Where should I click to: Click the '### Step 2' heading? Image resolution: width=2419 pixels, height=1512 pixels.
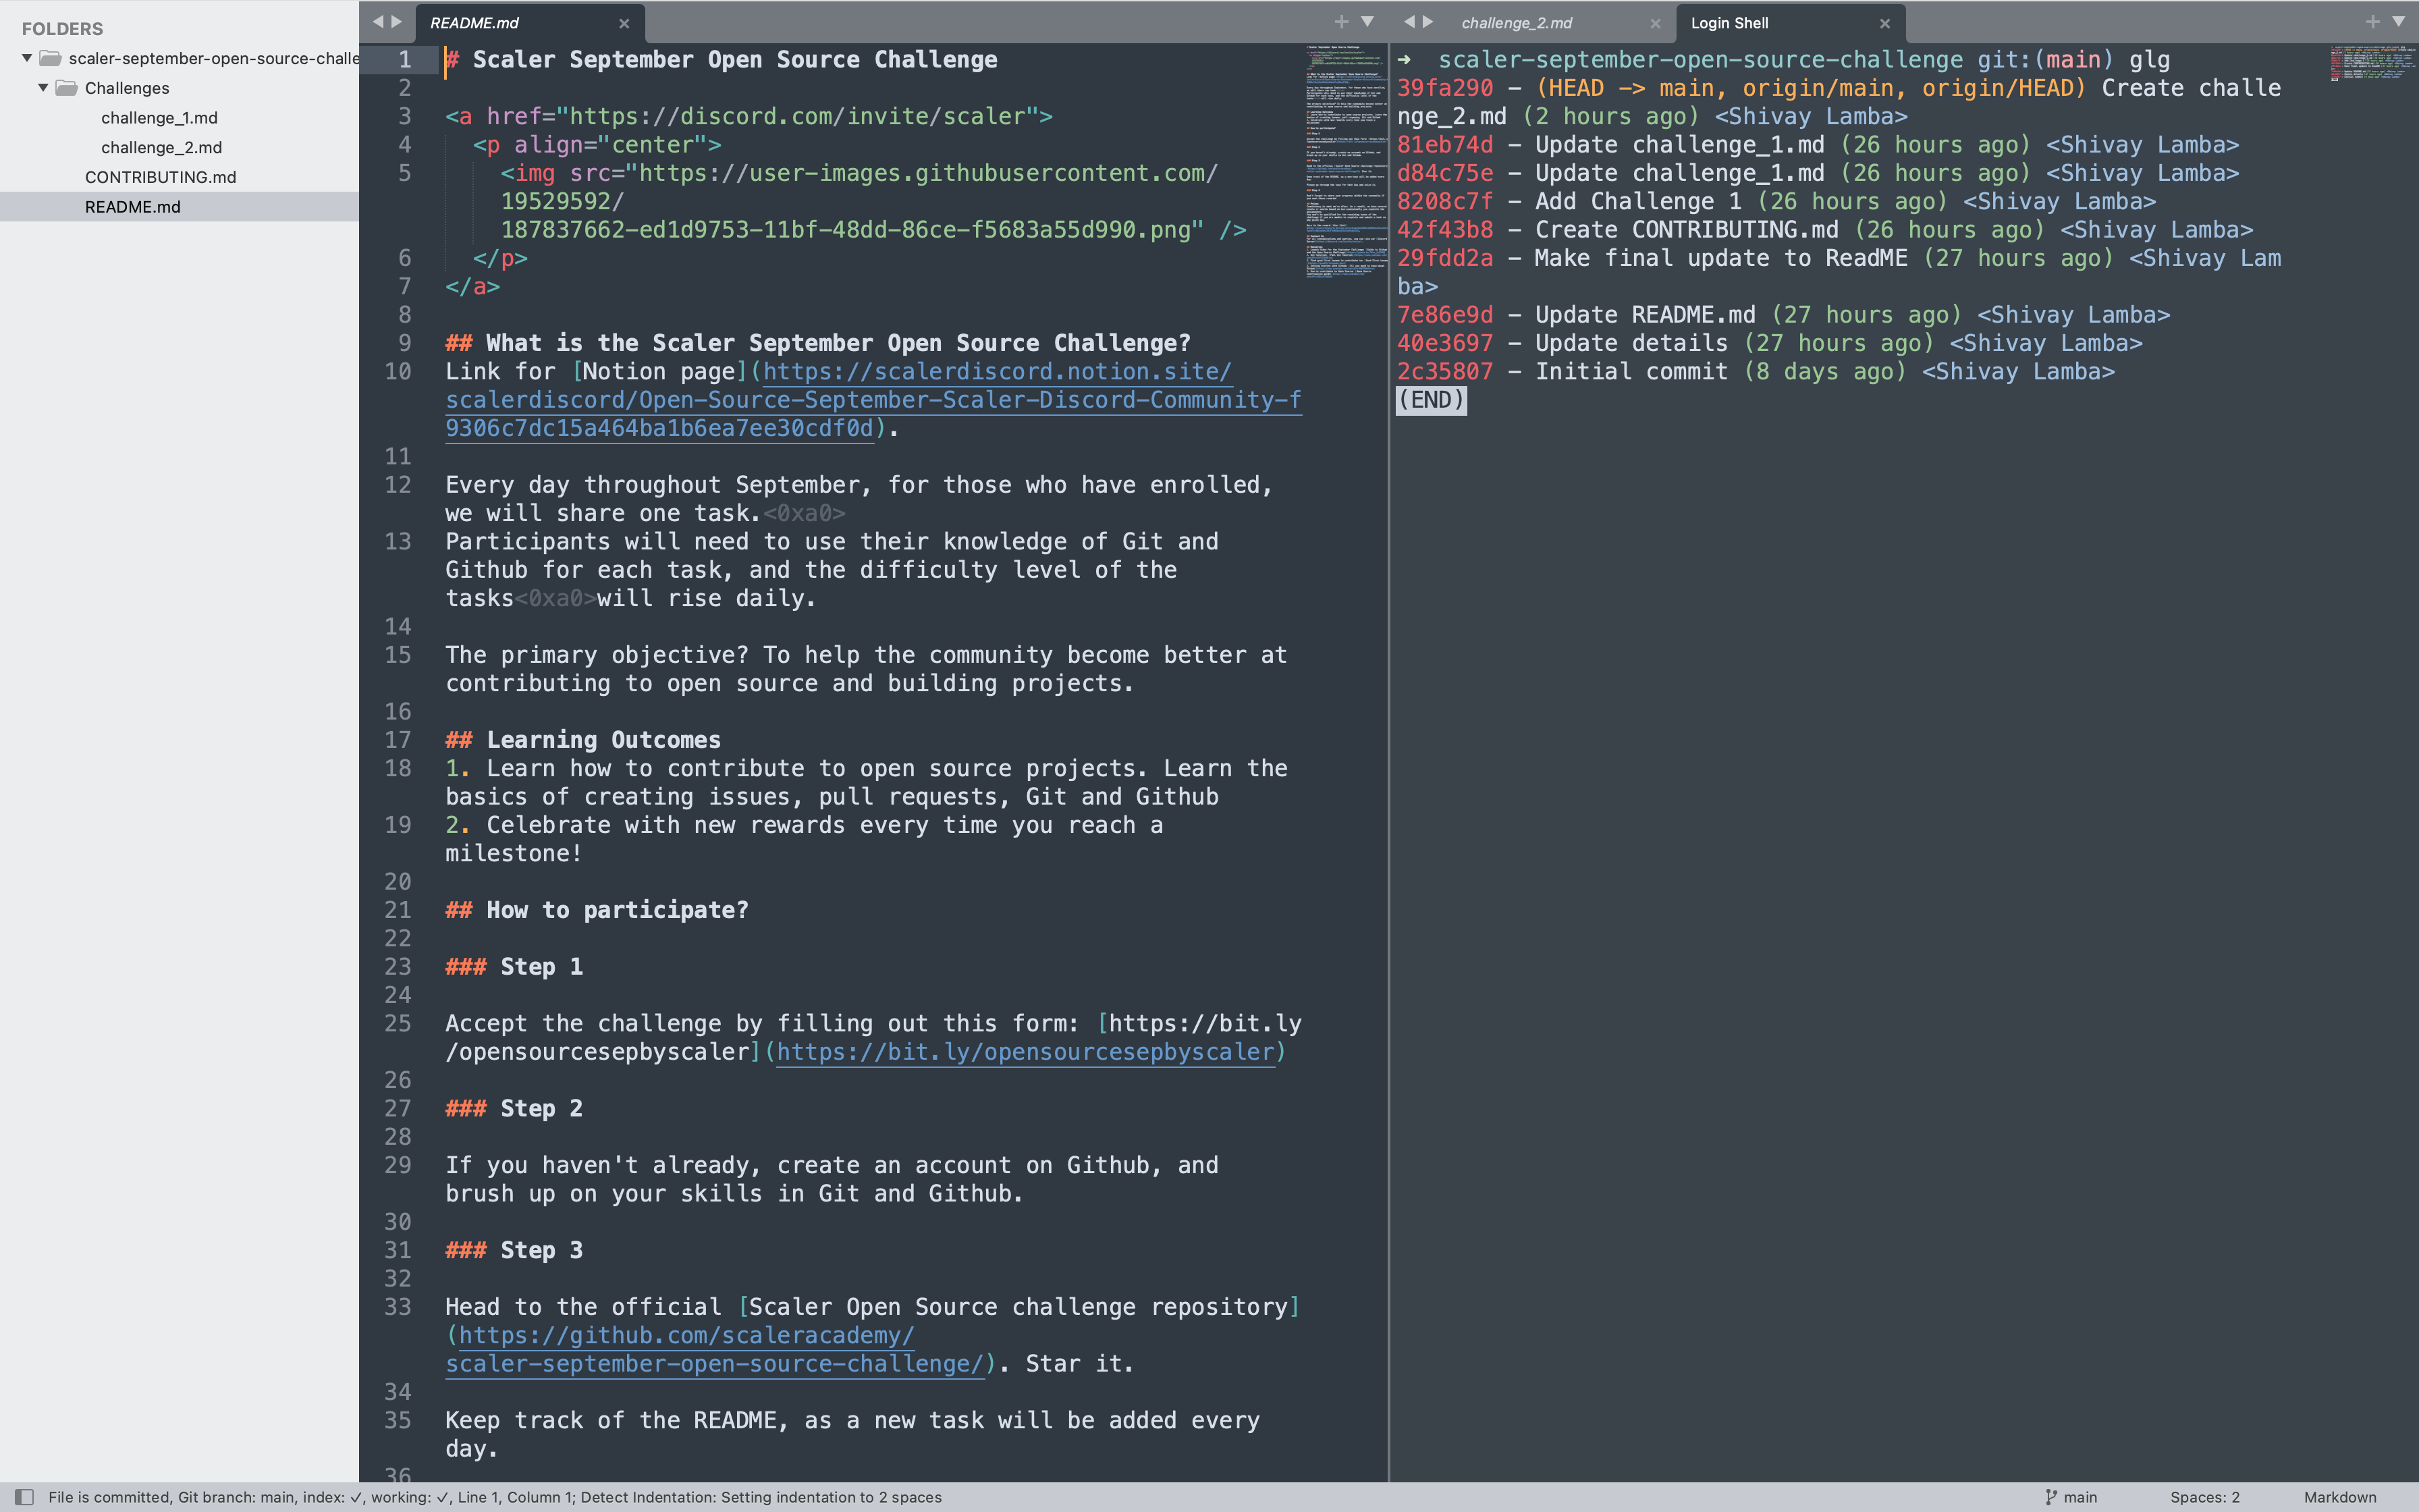[514, 1109]
